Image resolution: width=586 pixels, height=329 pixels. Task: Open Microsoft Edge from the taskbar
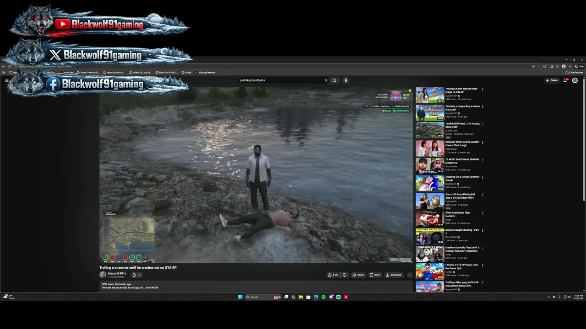tap(316, 297)
